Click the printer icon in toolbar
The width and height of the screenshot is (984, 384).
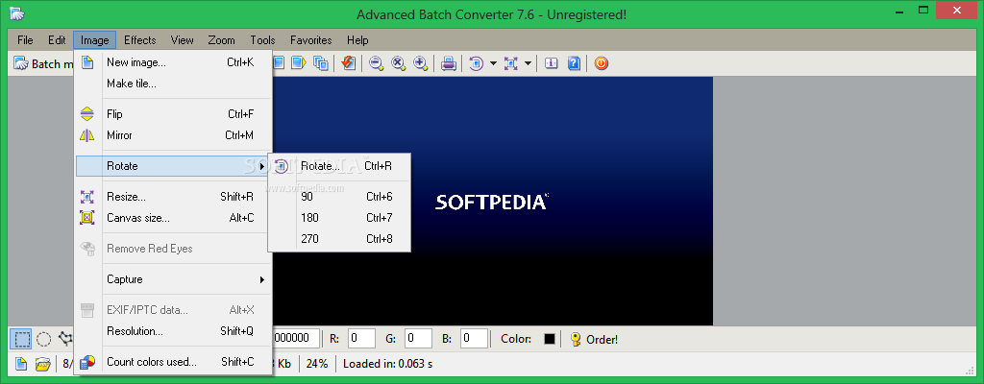click(x=448, y=63)
